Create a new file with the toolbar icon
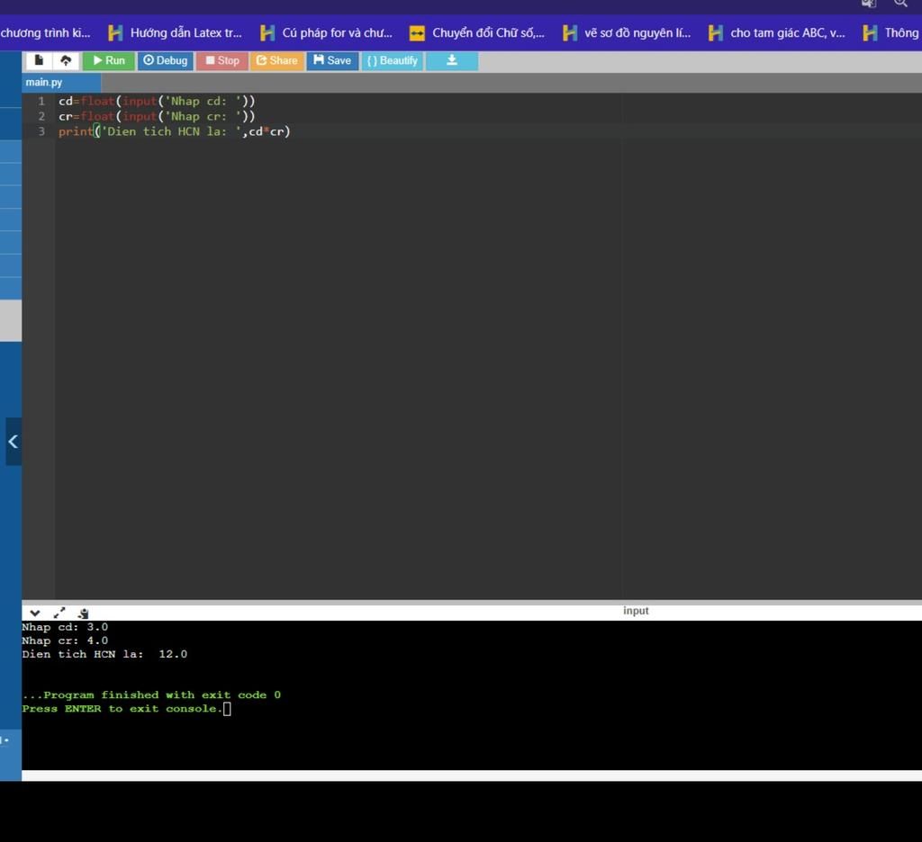Screen dimensions: 922x842 point(39,60)
